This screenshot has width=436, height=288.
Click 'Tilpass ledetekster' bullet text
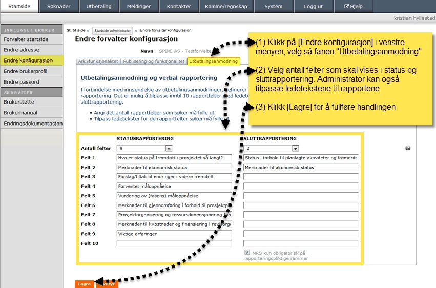(x=161, y=119)
